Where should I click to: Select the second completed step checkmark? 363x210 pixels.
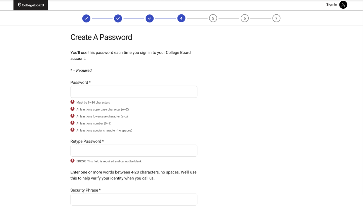118,18
